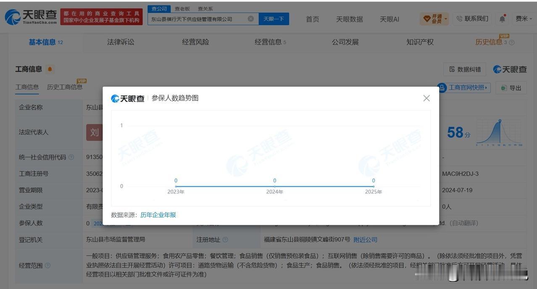Click the 参保人数 row label
This screenshot has width=537, height=289.
[31, 223]
